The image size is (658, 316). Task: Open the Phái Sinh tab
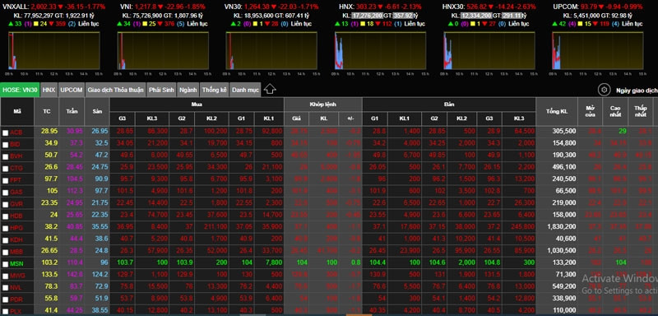click(x=161, y=90)
